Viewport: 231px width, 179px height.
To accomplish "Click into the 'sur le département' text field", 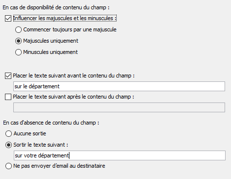I will (119, 86).
